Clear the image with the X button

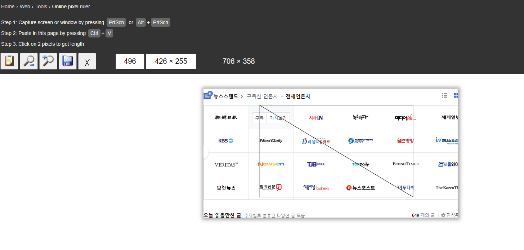(87, 61)
